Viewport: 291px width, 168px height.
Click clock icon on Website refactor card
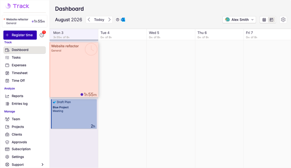point(91,49)
